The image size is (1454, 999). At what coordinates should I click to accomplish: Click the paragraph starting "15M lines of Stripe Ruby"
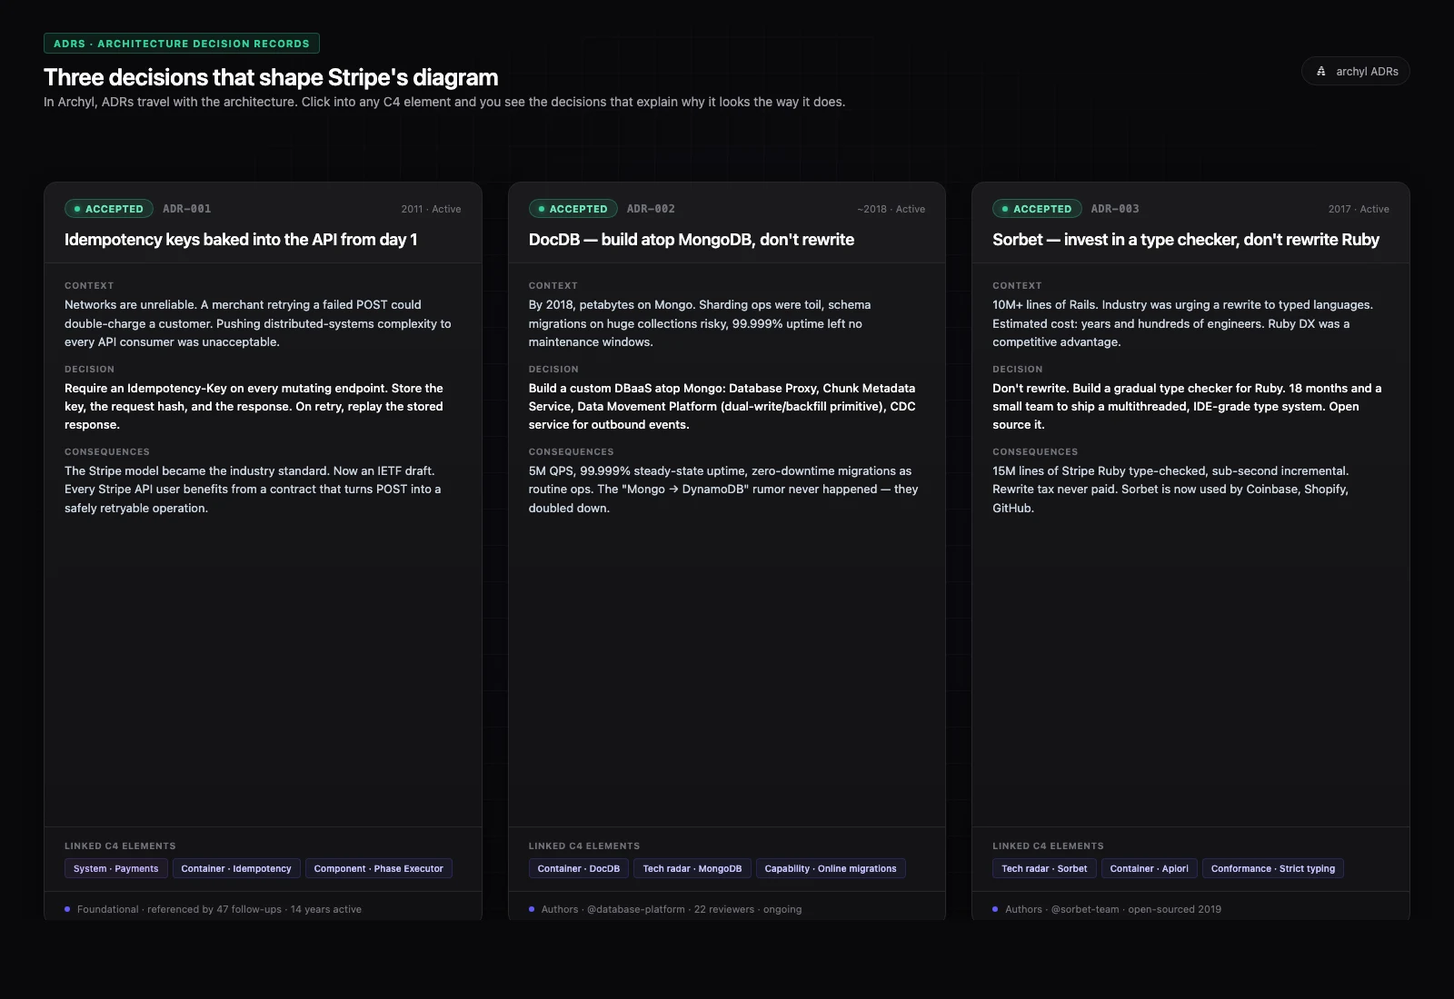1170,490
